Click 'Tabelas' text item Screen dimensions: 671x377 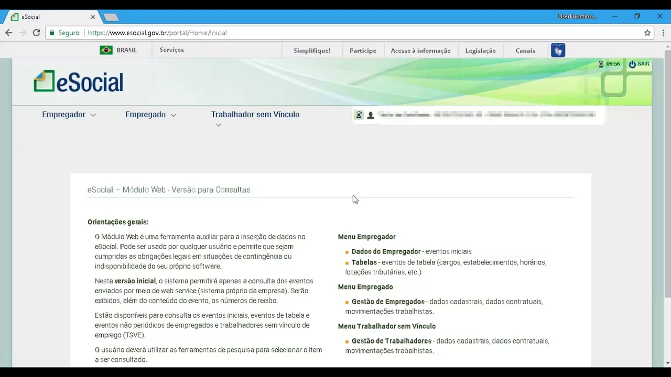[364, 262]
